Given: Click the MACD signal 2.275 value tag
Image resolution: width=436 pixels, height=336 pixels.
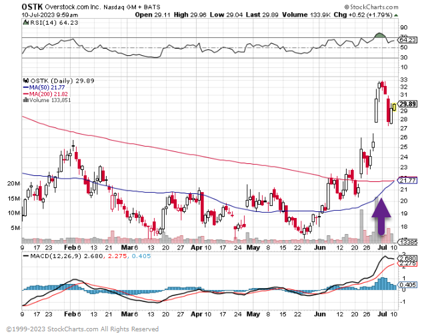Looking at the screenshot, I should coord(407,263).
